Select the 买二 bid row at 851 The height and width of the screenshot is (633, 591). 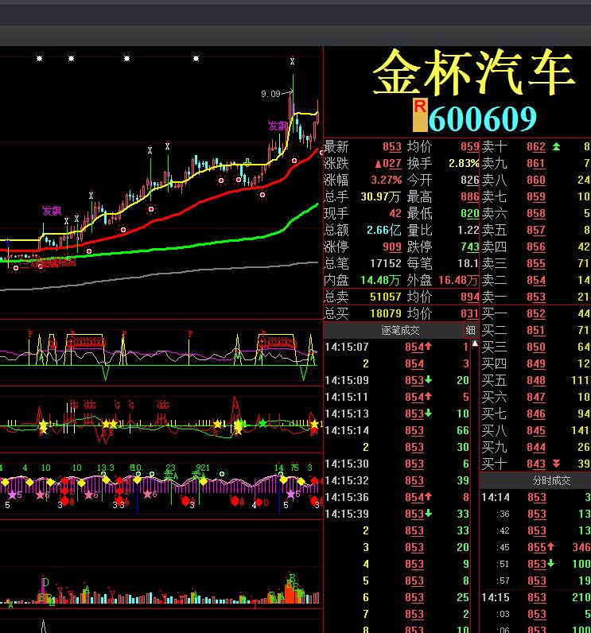535,330
